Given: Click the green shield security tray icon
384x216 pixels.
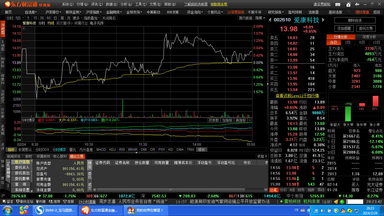Looking at the screenshot, I should (336, 210).
